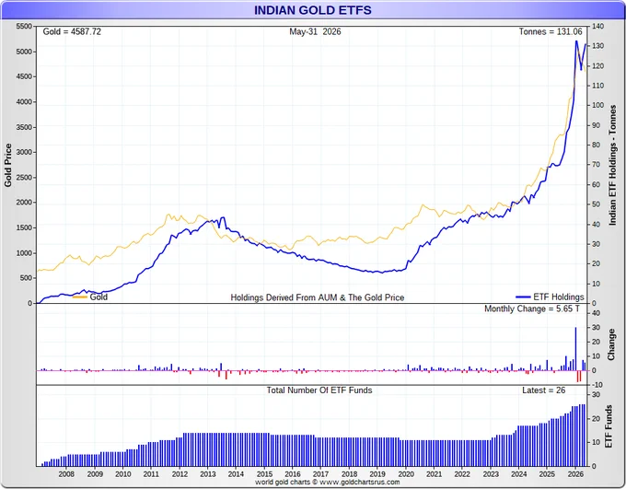Click the 2500 tick on Gold Price axis
The image size is (626, 489).
tap(24, 178)
